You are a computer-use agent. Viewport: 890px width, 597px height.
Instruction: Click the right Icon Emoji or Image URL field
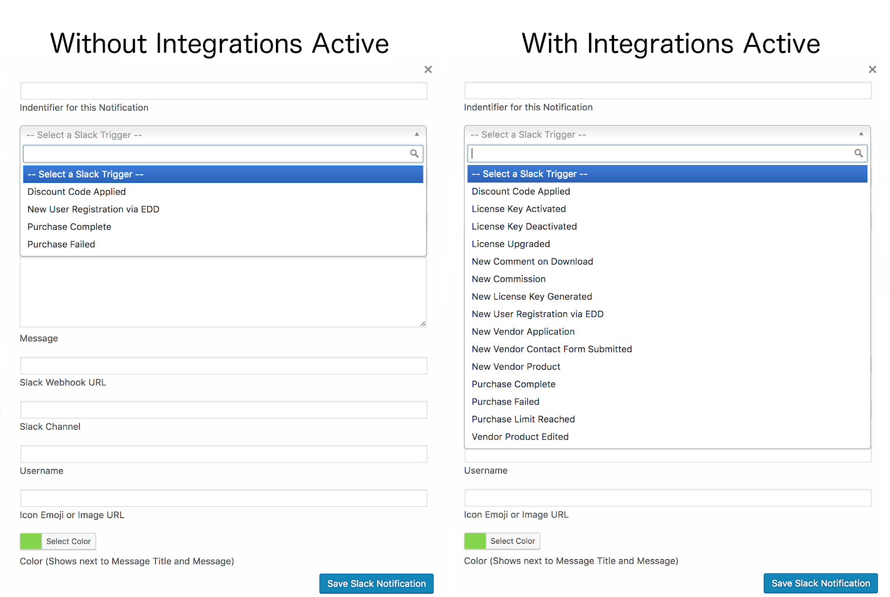point(667,498)
